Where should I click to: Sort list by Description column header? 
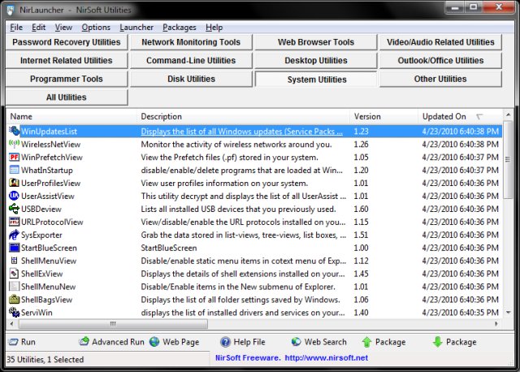click(244, 116)
